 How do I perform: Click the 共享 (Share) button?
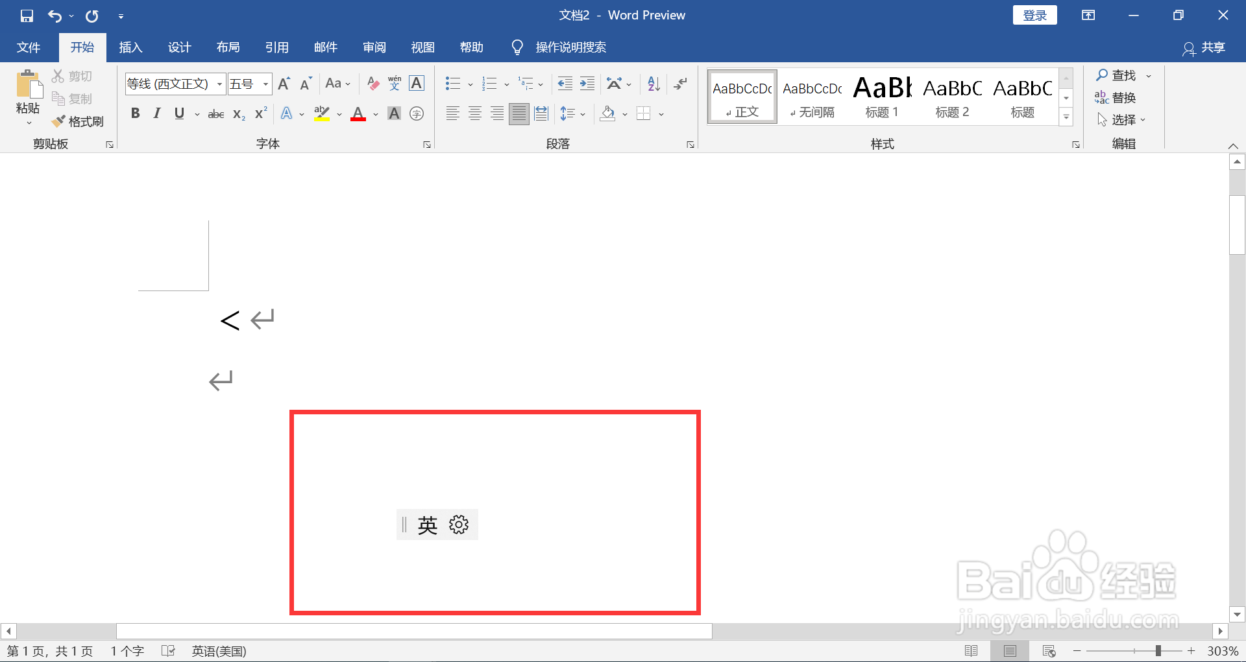point(1204,47)
